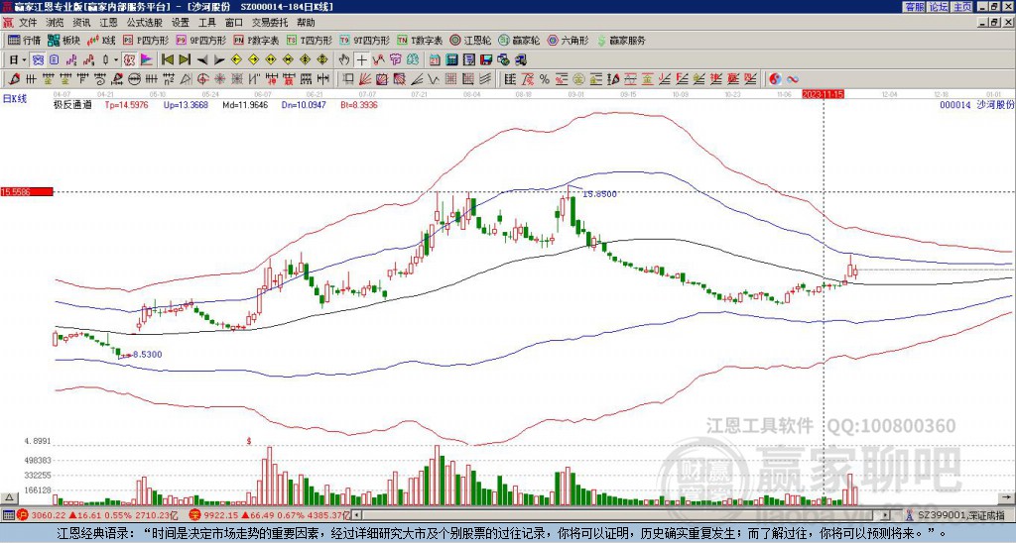This screenshot has height=543, width=1016.
Task: Open the 帮助 menu
Action: pos(306,23)
